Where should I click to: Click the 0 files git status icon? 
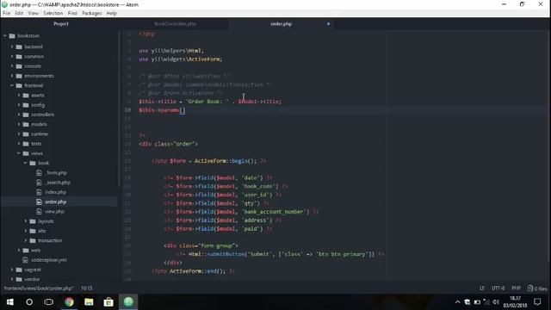click(537, 288)
